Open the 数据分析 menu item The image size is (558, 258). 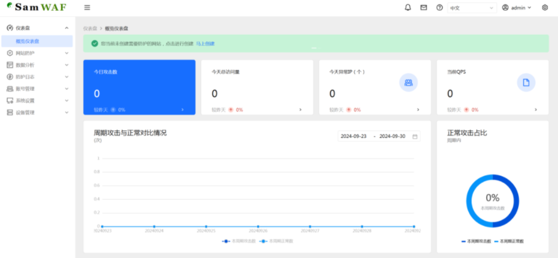pos(37,65)
